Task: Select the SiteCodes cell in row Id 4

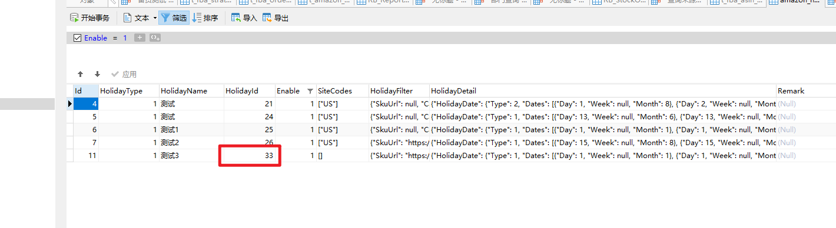Action: pyautogui.click(x=342, y=103)
